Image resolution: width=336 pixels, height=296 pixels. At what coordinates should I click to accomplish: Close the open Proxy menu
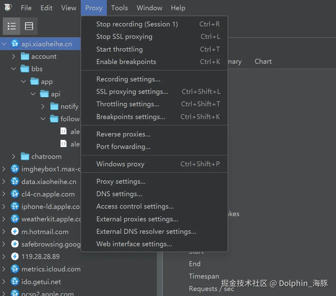point(94,8)
